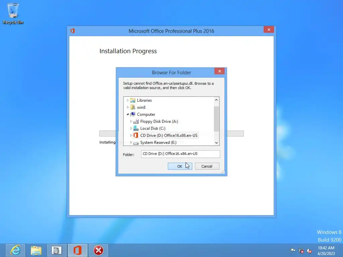
Task: Select System Reserved (E:) label
Action: pos(158,142)
